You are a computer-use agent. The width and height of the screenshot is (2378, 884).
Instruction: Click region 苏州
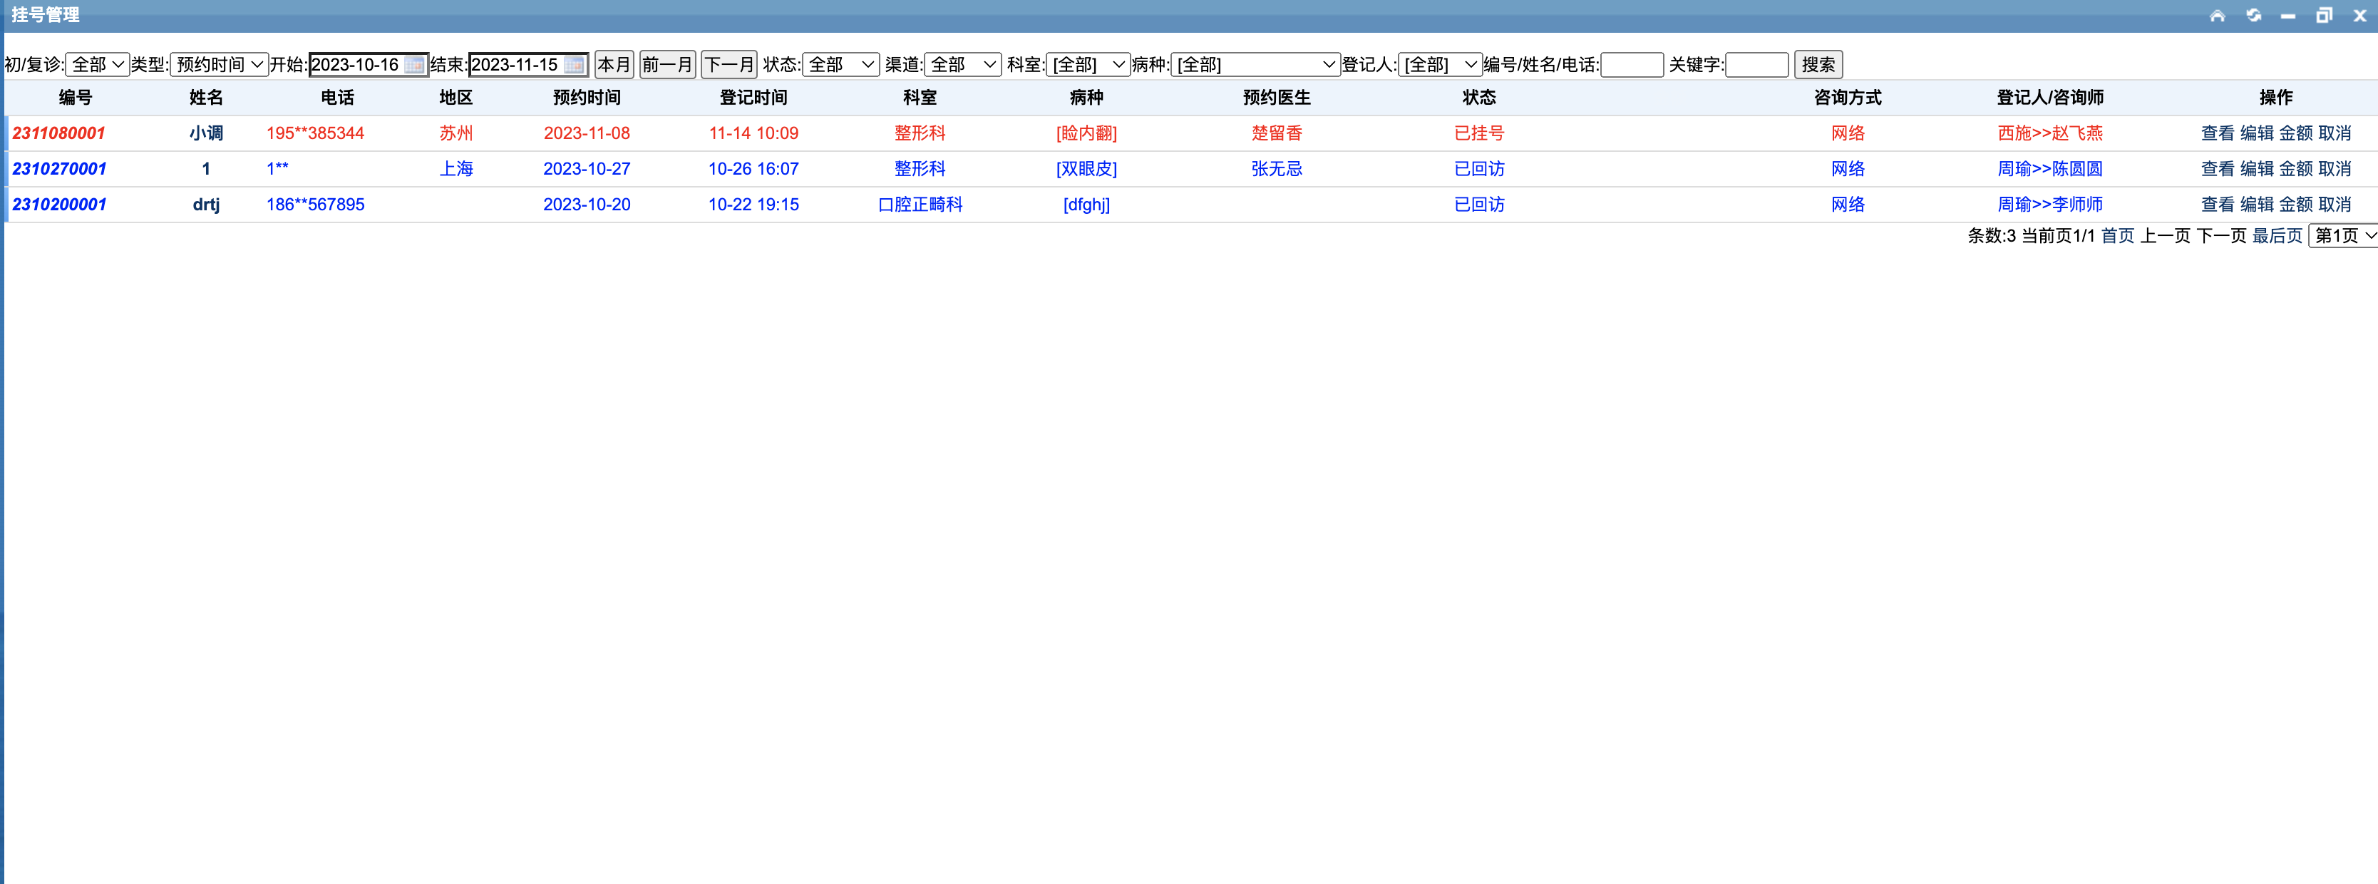456,133
